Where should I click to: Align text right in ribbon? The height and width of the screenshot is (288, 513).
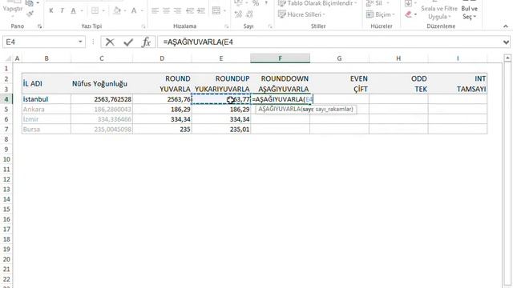click(177, 10)
